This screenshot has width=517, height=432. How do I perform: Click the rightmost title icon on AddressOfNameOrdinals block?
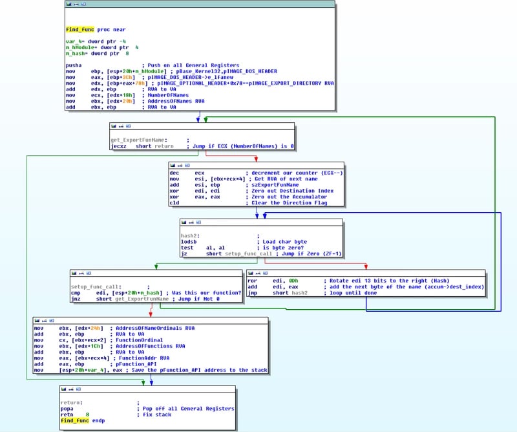(50, 319)
